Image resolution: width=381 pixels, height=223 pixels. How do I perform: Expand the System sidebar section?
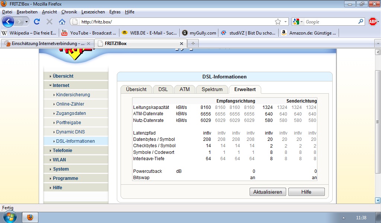(76, 169)
